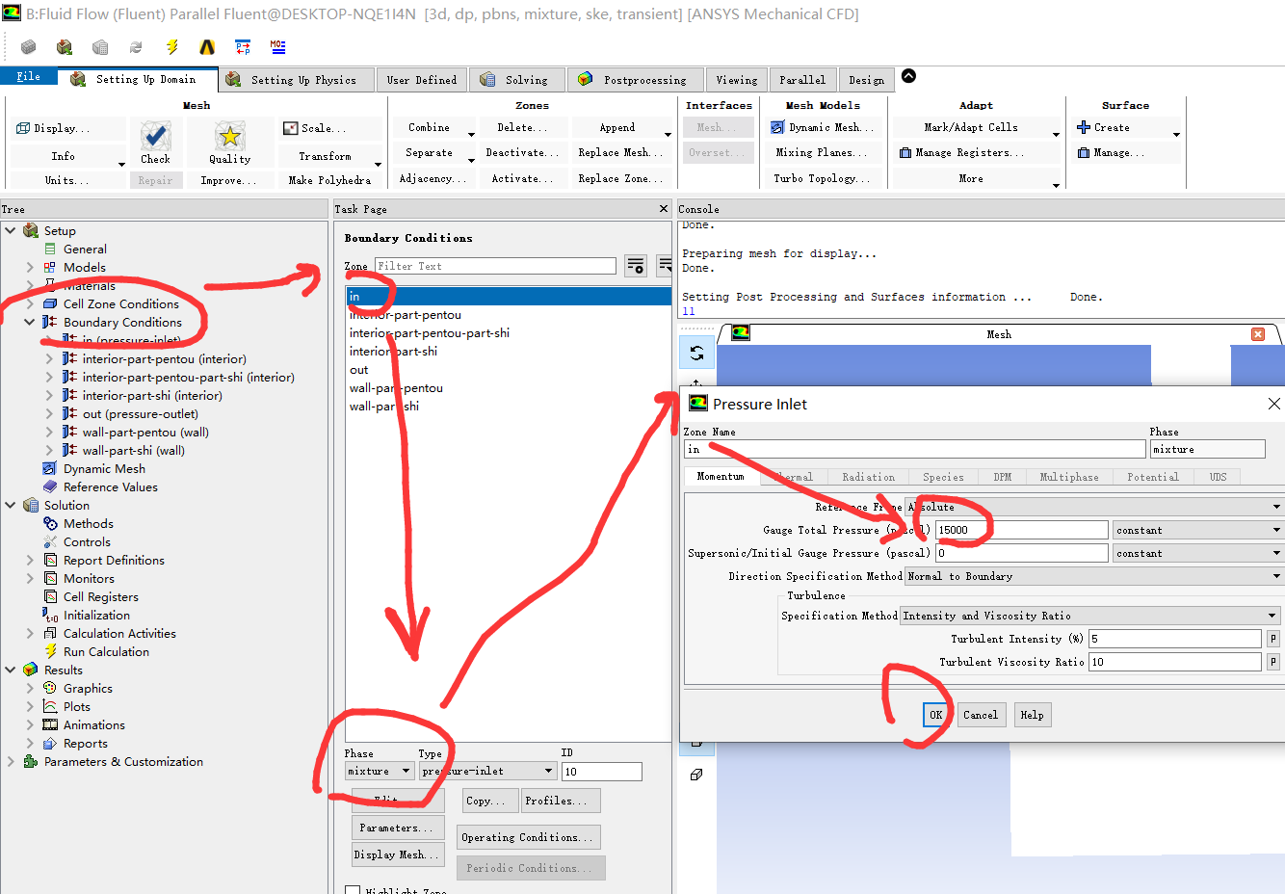Open the File menu
1285x894 pixels.
pos(28,76)
